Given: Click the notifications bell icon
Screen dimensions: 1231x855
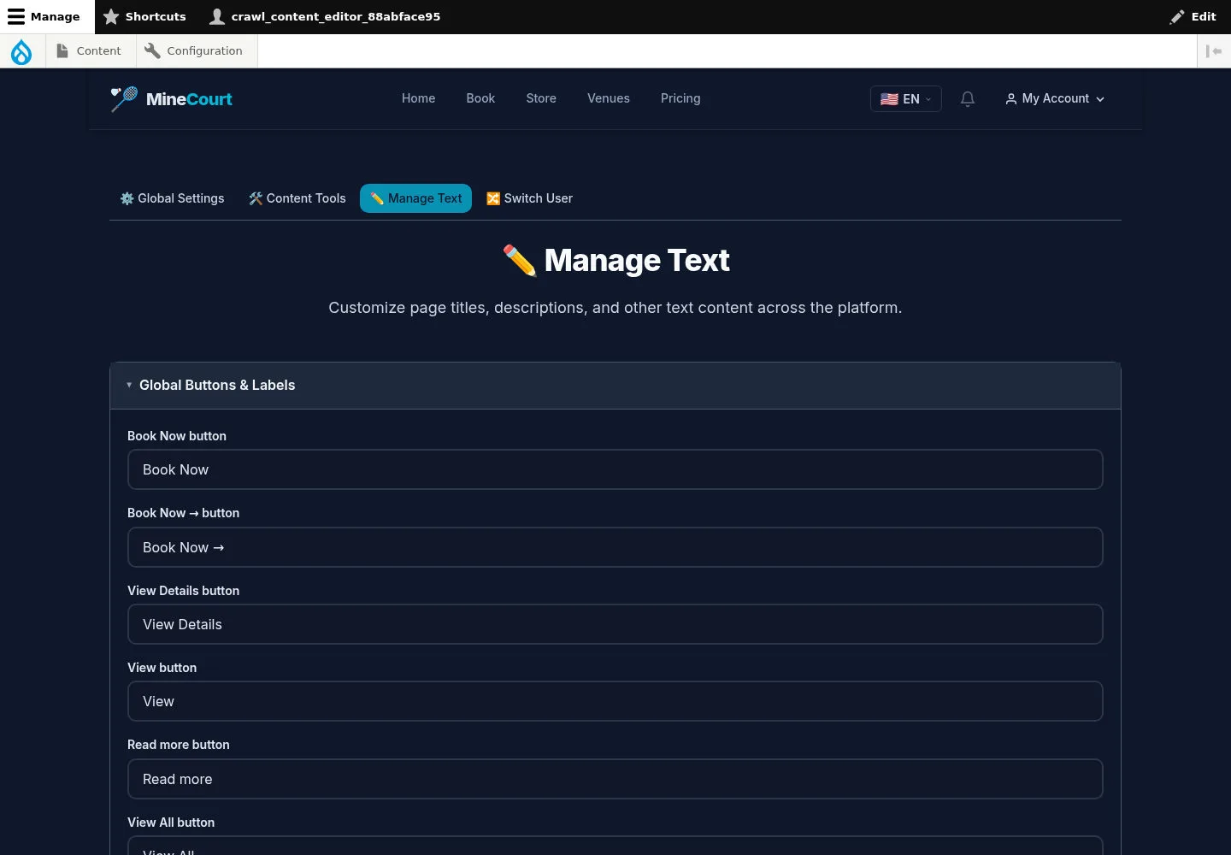Looking at the screenshot, I should (x=968, y=99).
